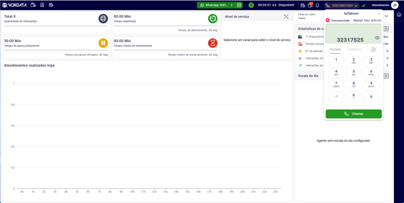Viewport: 404px width, 203px height.
Task: Click the list icon in the Escala do dia header
Action: pyautogui.click(x=386, y=76)
